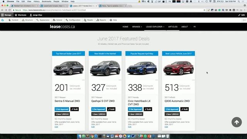Screen dimensions: 247x139
Task: Switch to the LeaseCosts Canada tab
Action: pos(54,6)
